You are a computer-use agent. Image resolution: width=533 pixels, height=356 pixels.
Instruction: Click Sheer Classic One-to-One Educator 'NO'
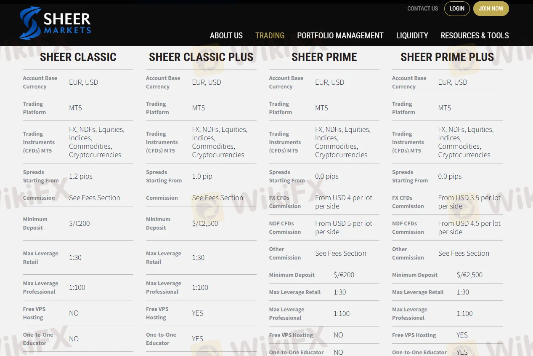coord(74,339)
